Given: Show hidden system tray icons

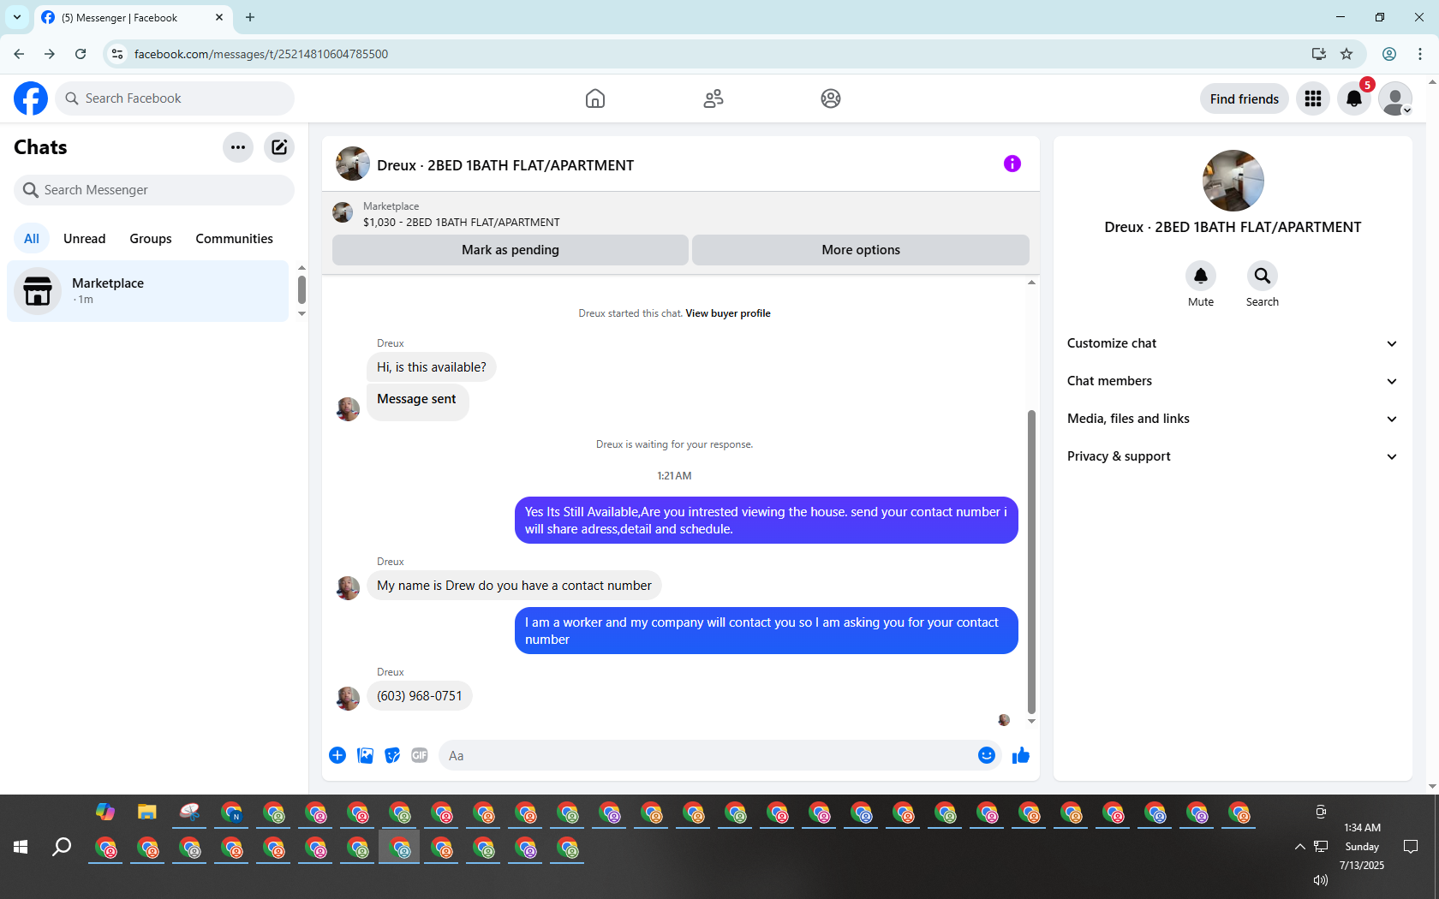Looking at the screenshot, I should point(1300,847).
